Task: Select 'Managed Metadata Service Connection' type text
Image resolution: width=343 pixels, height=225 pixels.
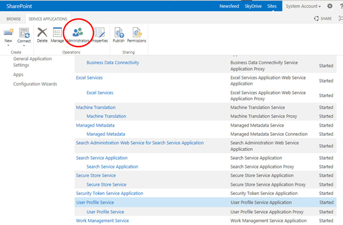Action: [x=269, y=134]
